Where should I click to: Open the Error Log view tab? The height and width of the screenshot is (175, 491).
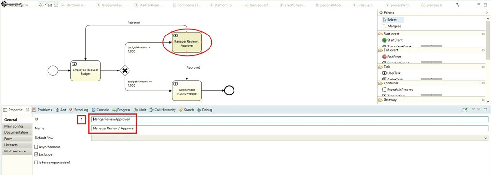79,110
